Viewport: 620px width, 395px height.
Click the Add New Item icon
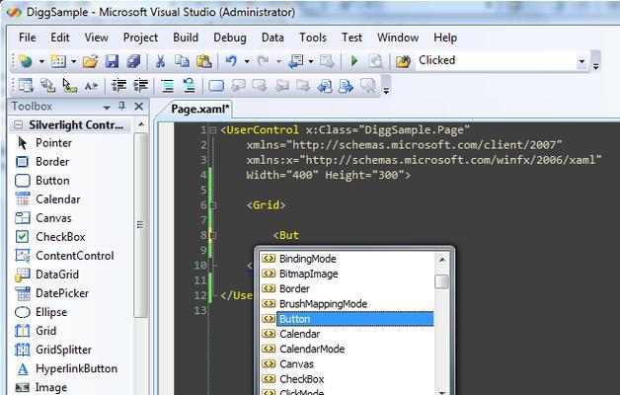tap(58, 61)
